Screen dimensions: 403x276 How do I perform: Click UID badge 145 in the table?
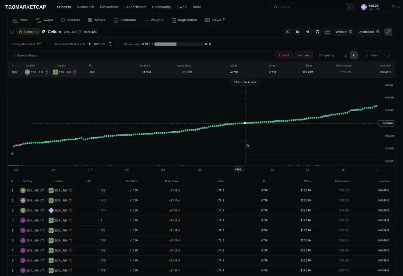(103, 200)
